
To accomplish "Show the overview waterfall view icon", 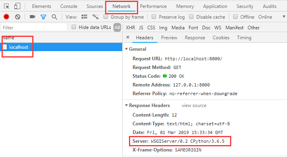I will tap(96, 17).
